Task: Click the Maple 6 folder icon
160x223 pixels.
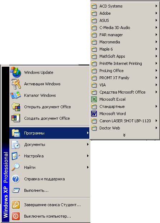Action: [x=94, y=49]
